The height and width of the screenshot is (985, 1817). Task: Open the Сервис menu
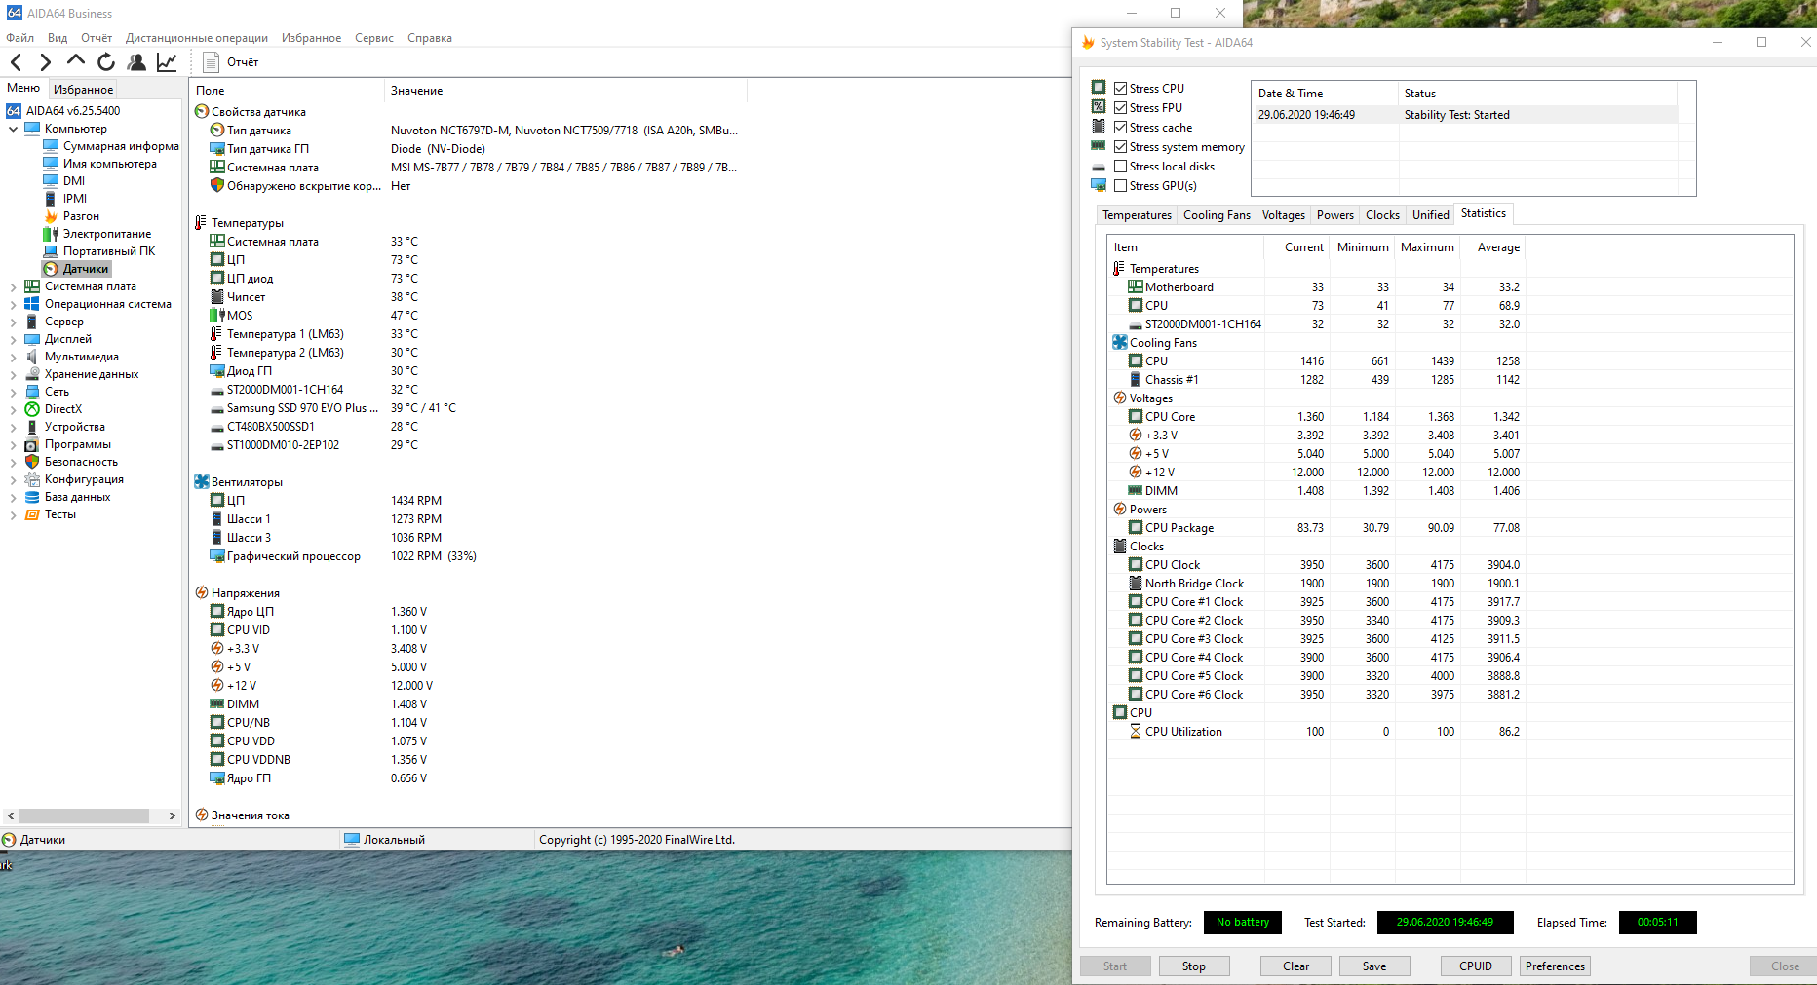374,38
